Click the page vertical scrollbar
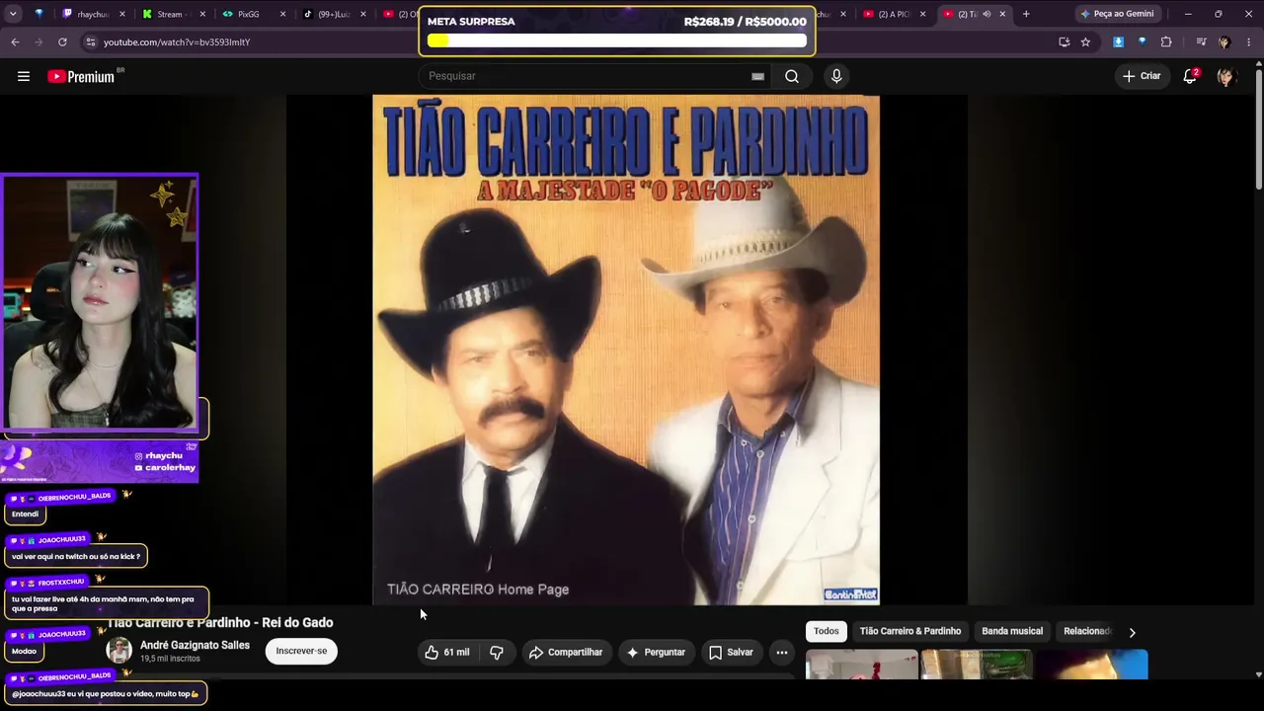The height and width of the screenshot is (711, 1264). tap(1259, 128)
